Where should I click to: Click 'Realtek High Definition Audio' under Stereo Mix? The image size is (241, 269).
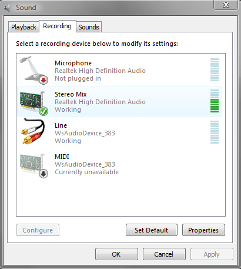(100, 102)
